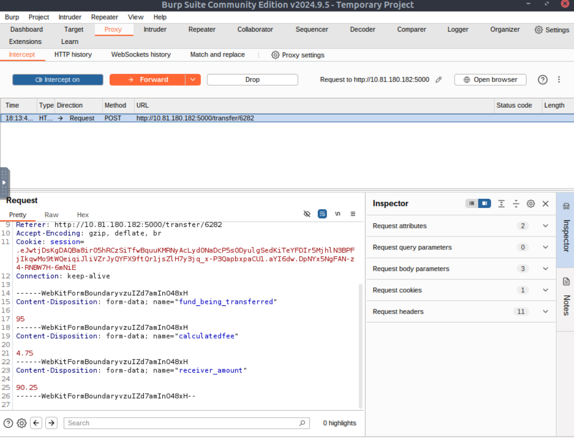Open the request editor hamburger menu

353,214
